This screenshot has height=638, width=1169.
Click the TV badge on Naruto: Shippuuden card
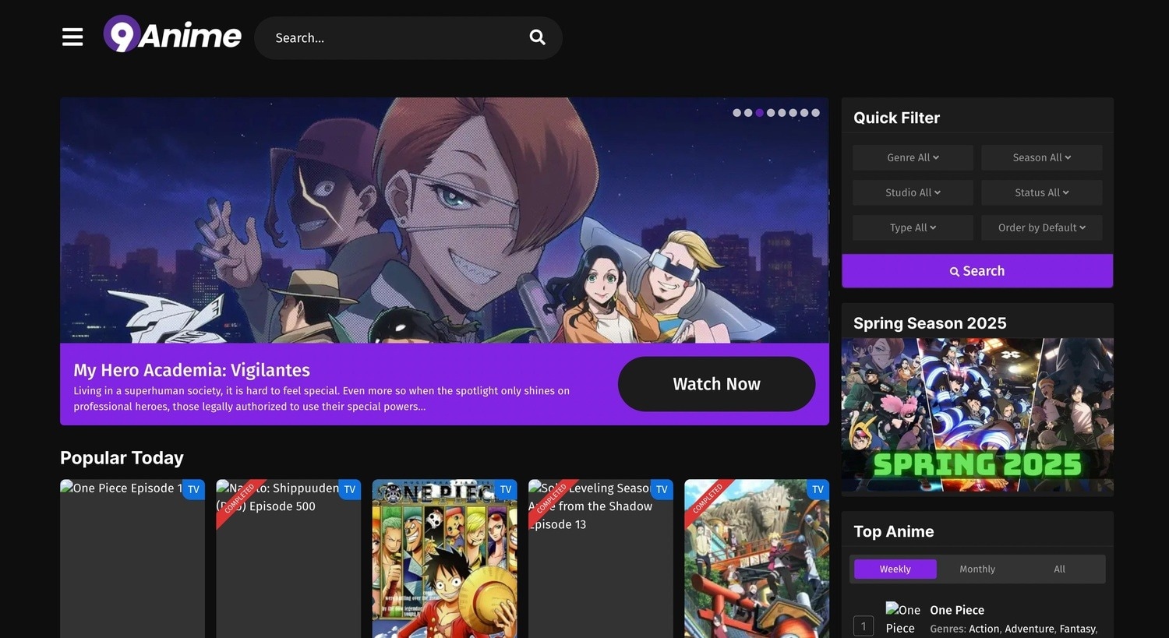[349, 489]
